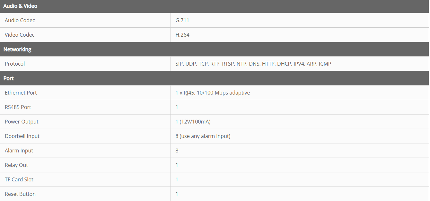Click the H.264 video codec value
Screen dimensions: 430x201
[182, 35]
